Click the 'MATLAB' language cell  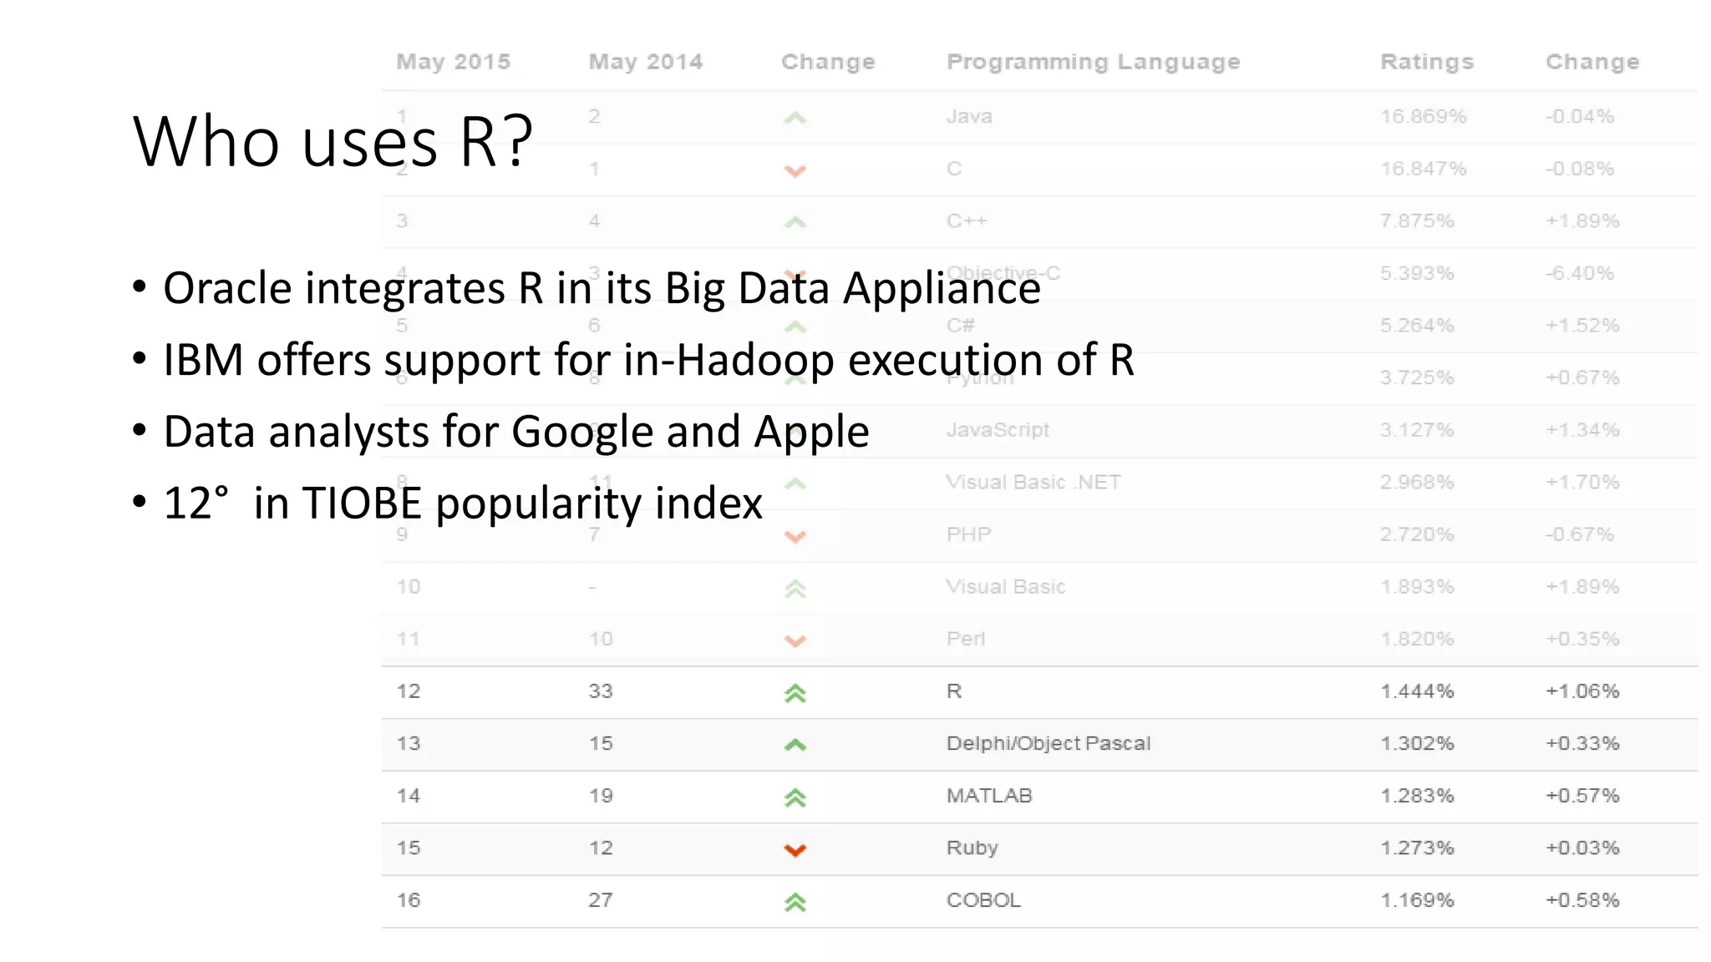pyautogui.click(x=989, y=796)
